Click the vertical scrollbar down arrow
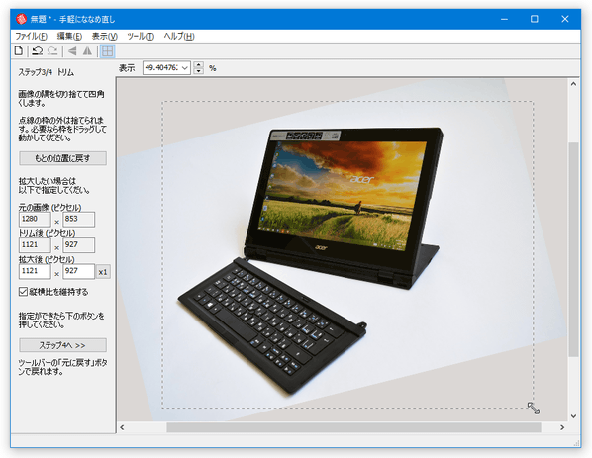592x458 pixels. click(573, 416)
